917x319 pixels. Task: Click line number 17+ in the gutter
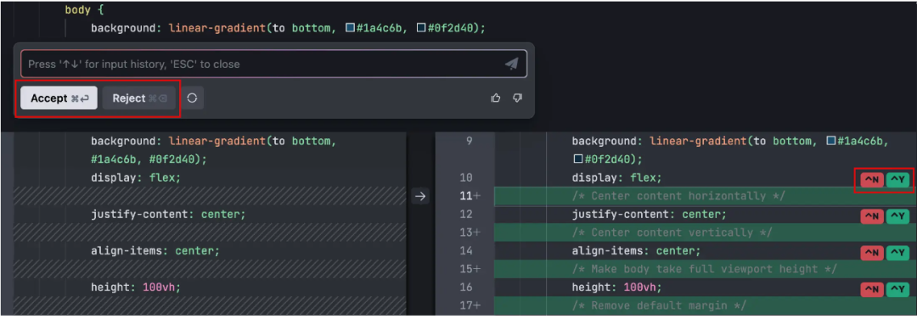tap(470, 305)
